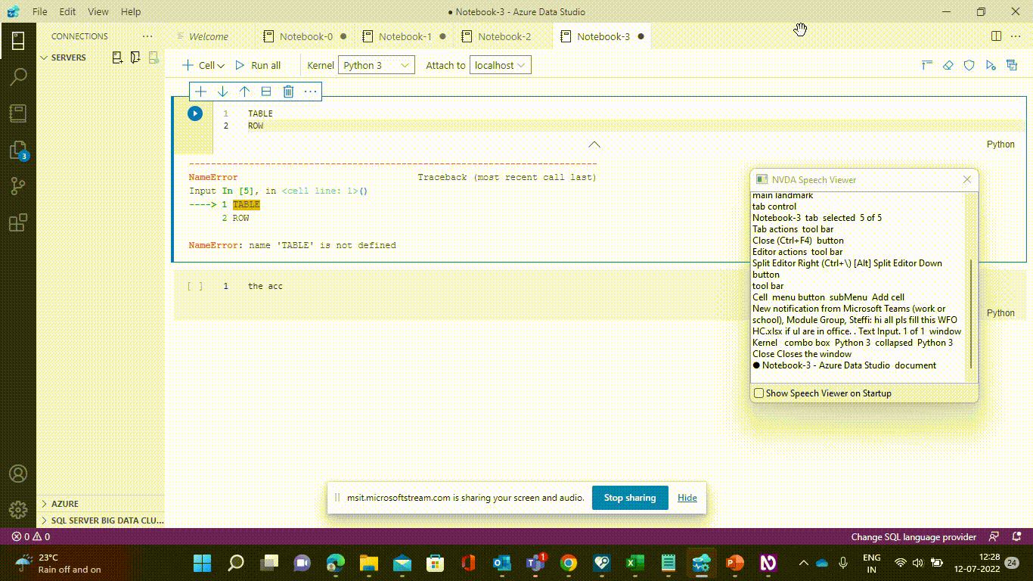This screenshot has width=1033, height=581.
Task: Open the Extensions view
Action: [18, 221]
